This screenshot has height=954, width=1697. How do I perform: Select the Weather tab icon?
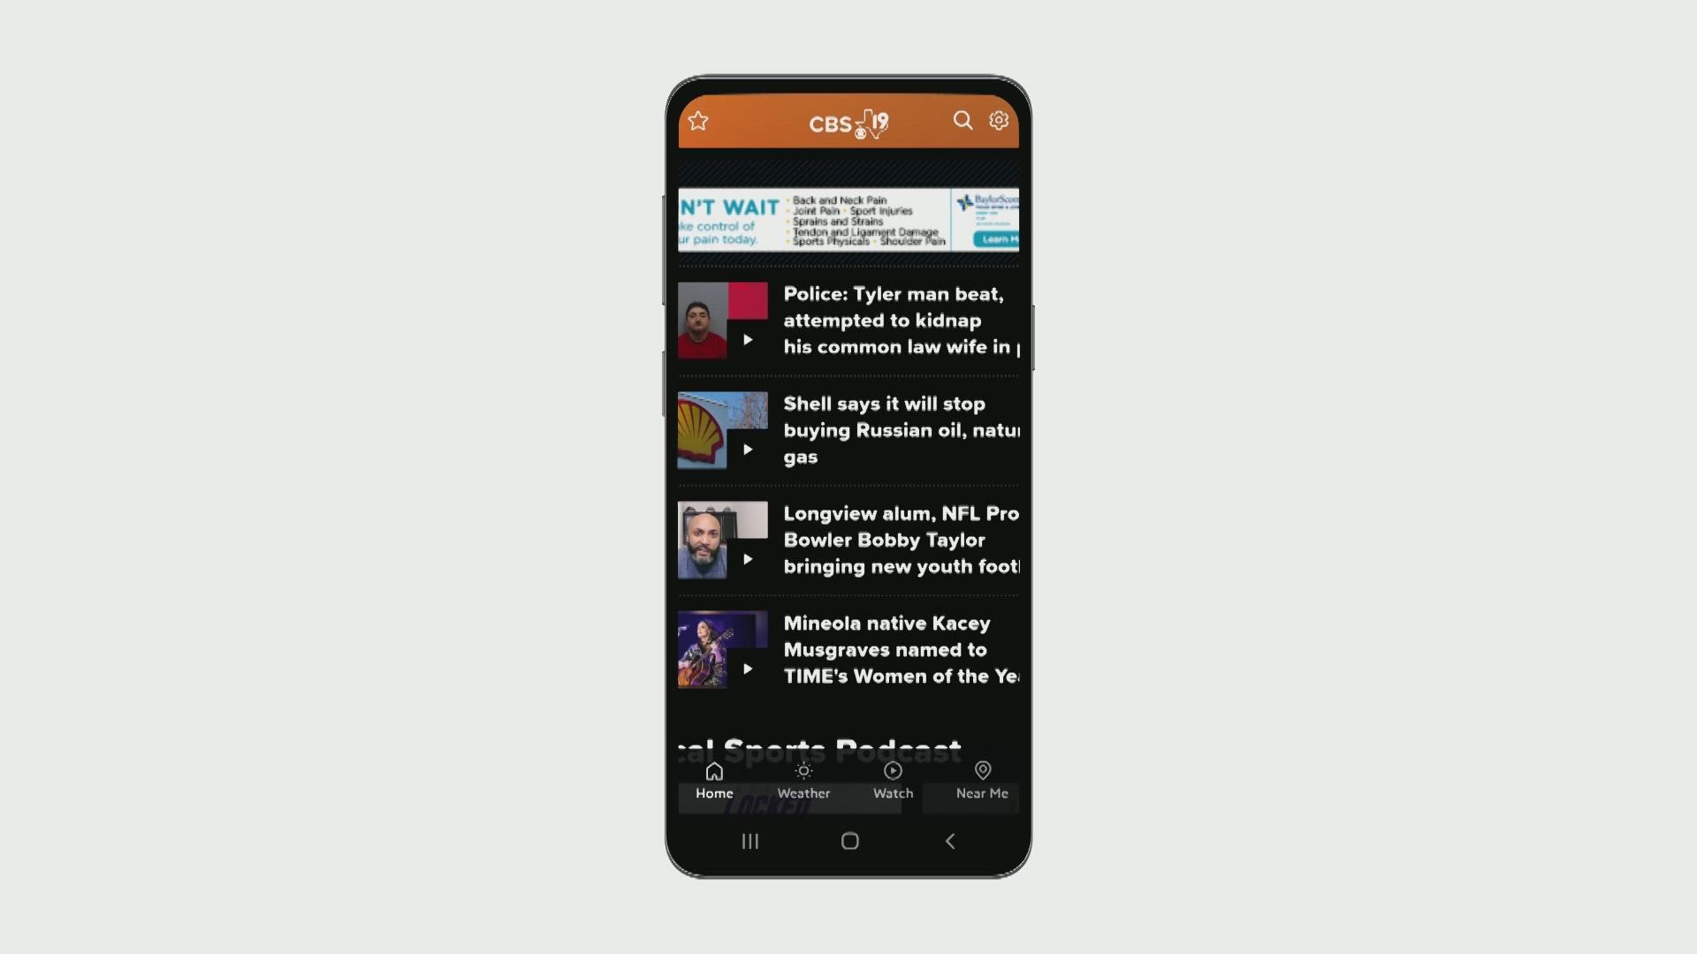(x=802, y=768)
